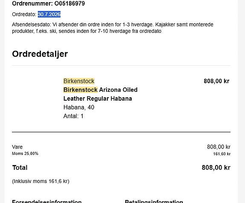Click the Betalingsinformation heading

(x=154, y=201)
